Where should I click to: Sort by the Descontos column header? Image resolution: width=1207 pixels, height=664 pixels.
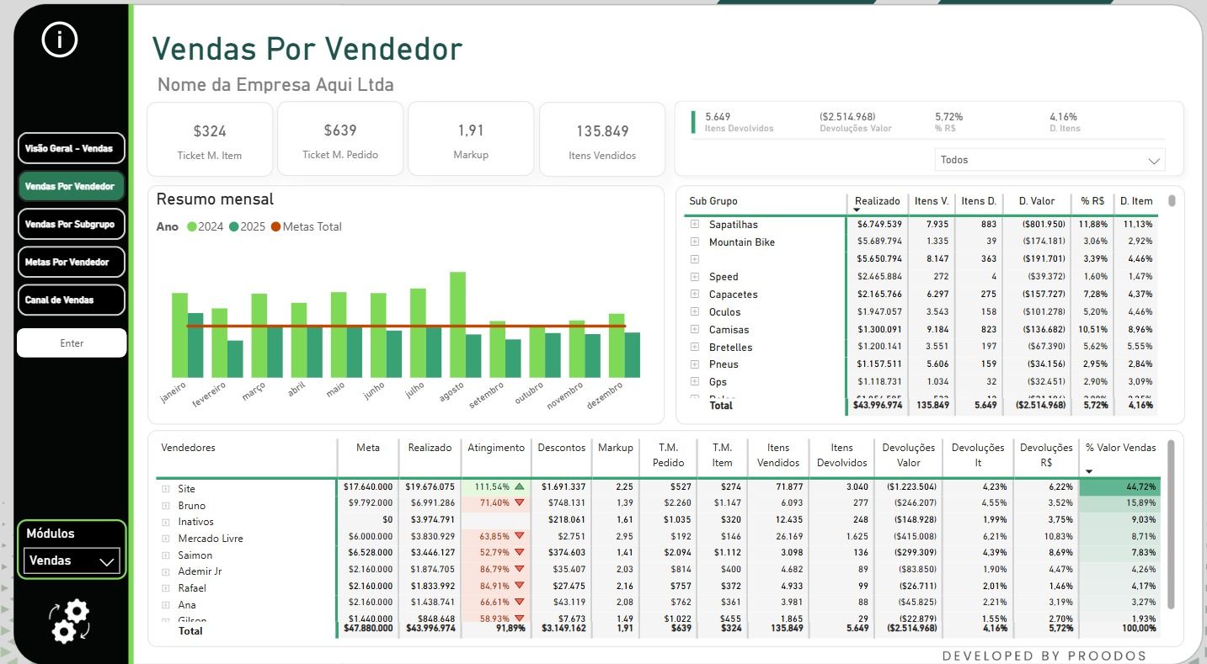point(561,448)
